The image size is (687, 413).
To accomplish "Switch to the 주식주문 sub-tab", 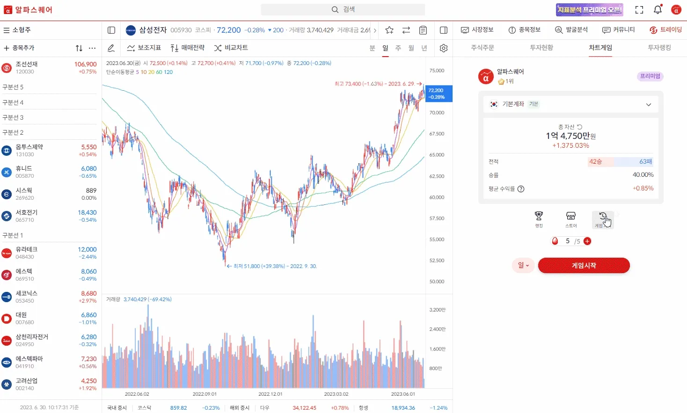I will (x=482, y=48).
